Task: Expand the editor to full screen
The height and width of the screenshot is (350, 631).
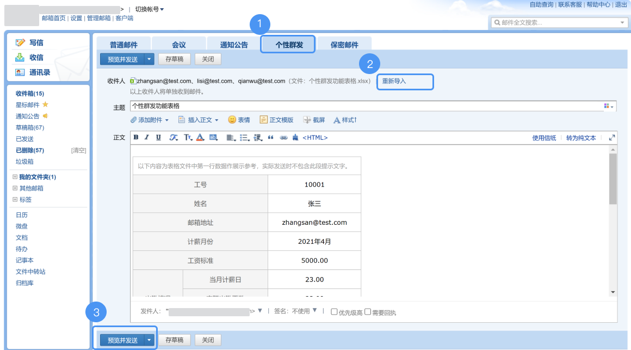Action: tap(612, 138)
